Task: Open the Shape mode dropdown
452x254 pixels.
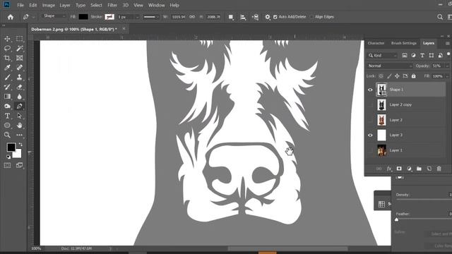Action: coord(54,16)
